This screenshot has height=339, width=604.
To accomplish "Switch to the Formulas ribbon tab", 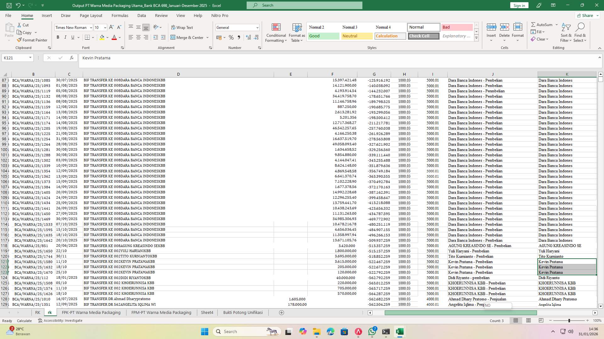I will [120, 15].
